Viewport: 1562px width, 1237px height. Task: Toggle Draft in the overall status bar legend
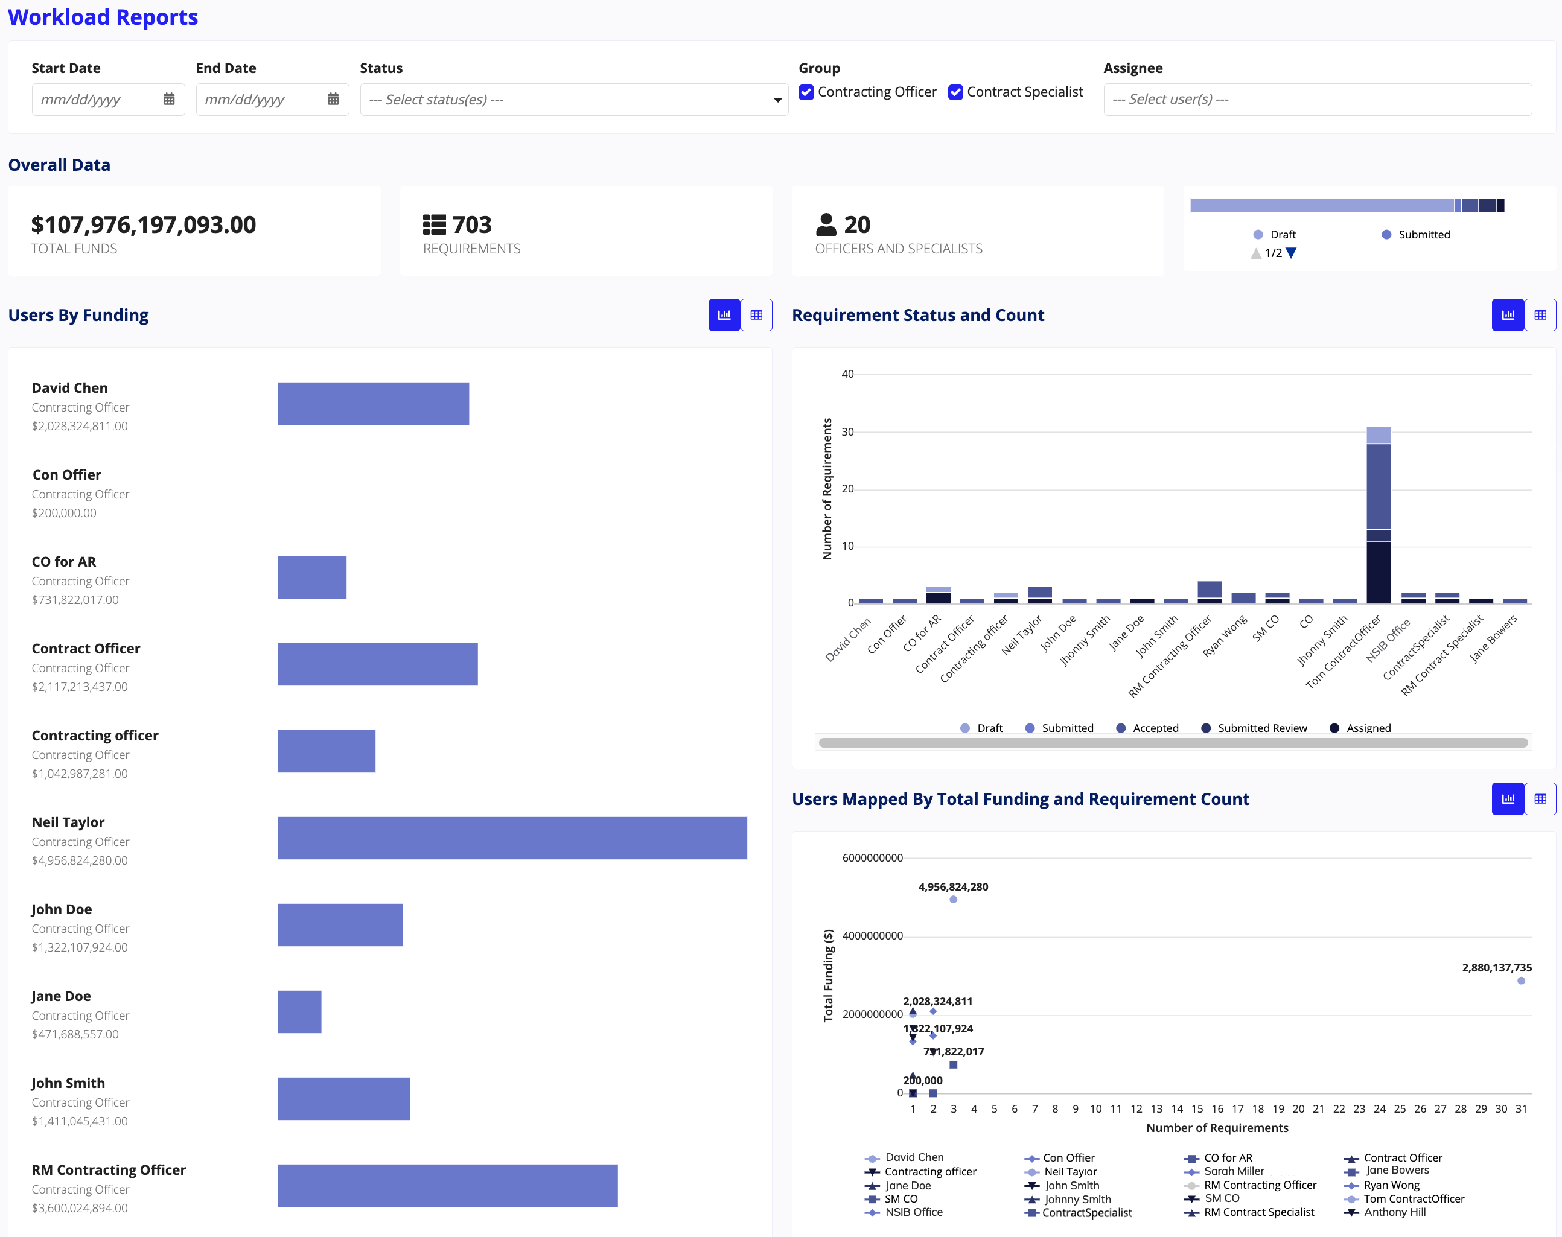click(1274, 235)
